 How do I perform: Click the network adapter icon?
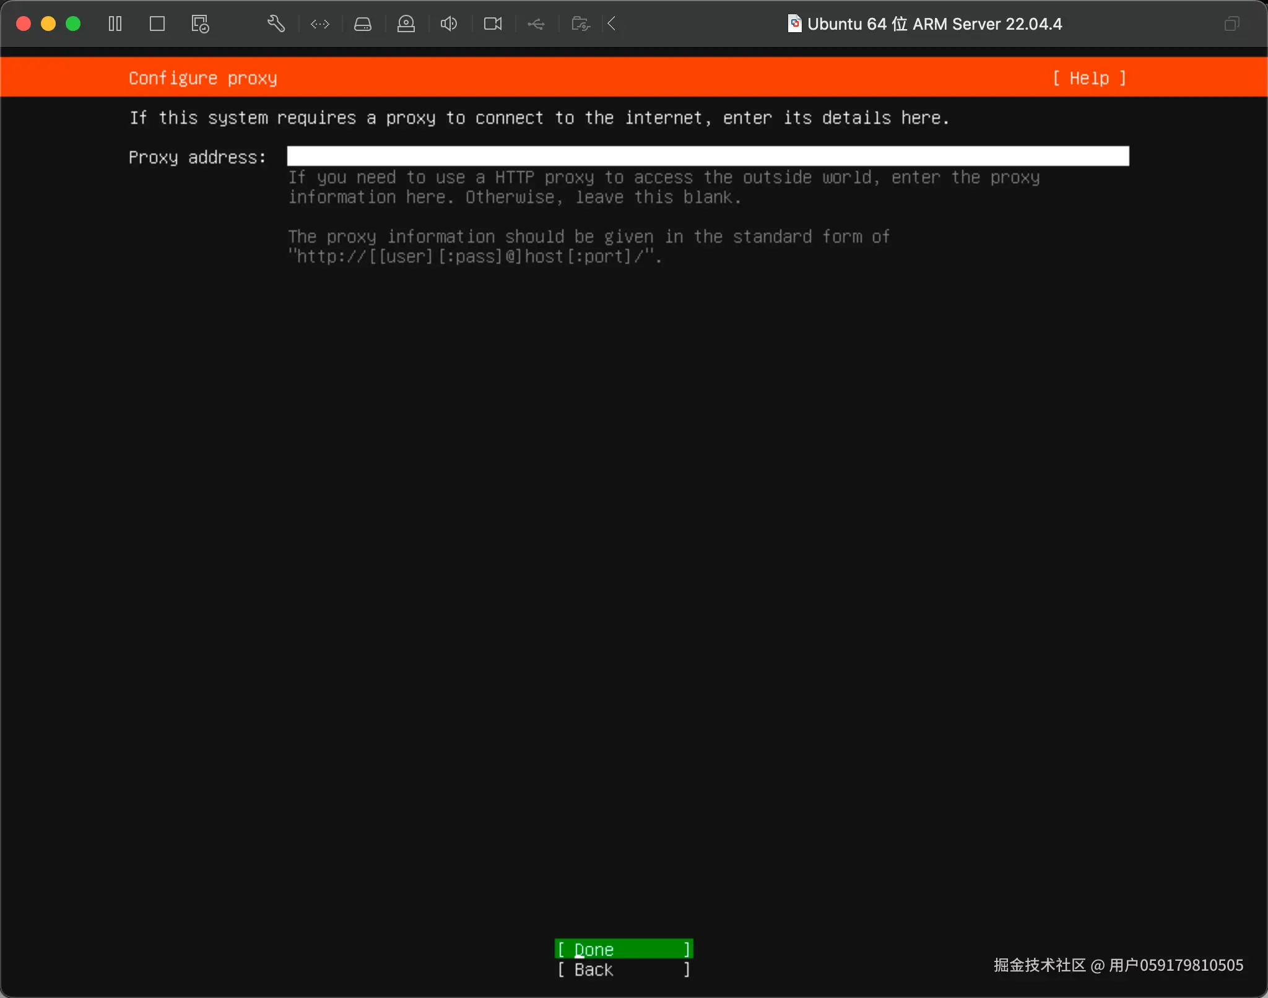(320, 24)
